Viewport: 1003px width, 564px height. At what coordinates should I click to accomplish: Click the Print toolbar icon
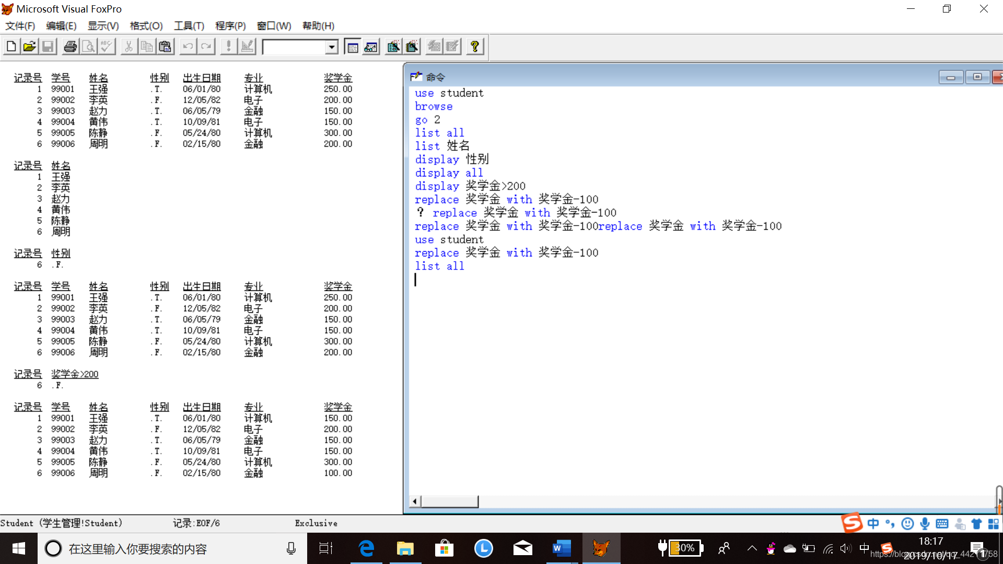pyautogui.click(x=70, y=47)
